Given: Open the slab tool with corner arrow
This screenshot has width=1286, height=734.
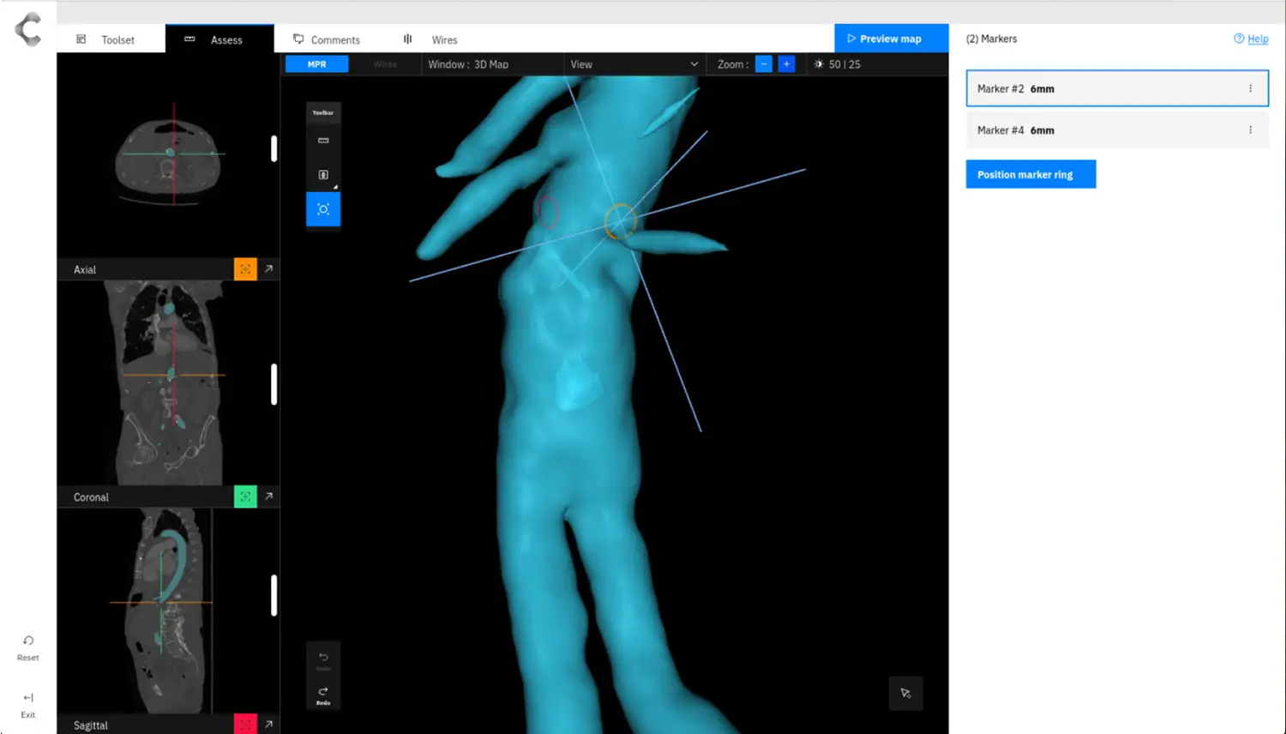Looking at the screenshot, I should pos(323,175).
